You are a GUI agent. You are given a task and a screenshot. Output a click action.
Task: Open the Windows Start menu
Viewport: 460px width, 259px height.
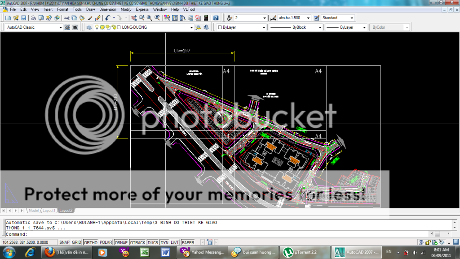pos(9,252)
